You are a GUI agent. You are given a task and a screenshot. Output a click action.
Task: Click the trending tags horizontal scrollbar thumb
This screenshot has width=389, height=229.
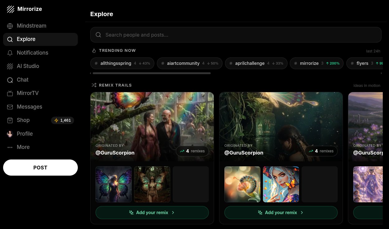click(x=152, y=73)
